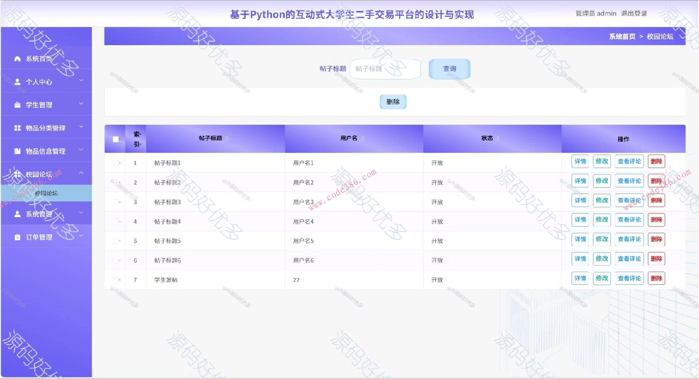Check the select-all checkbox in table header
The image size is (699, 379).
point(115,139)
